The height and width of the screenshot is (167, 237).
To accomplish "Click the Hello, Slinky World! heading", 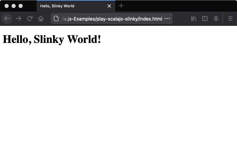I will click(52, 39).
